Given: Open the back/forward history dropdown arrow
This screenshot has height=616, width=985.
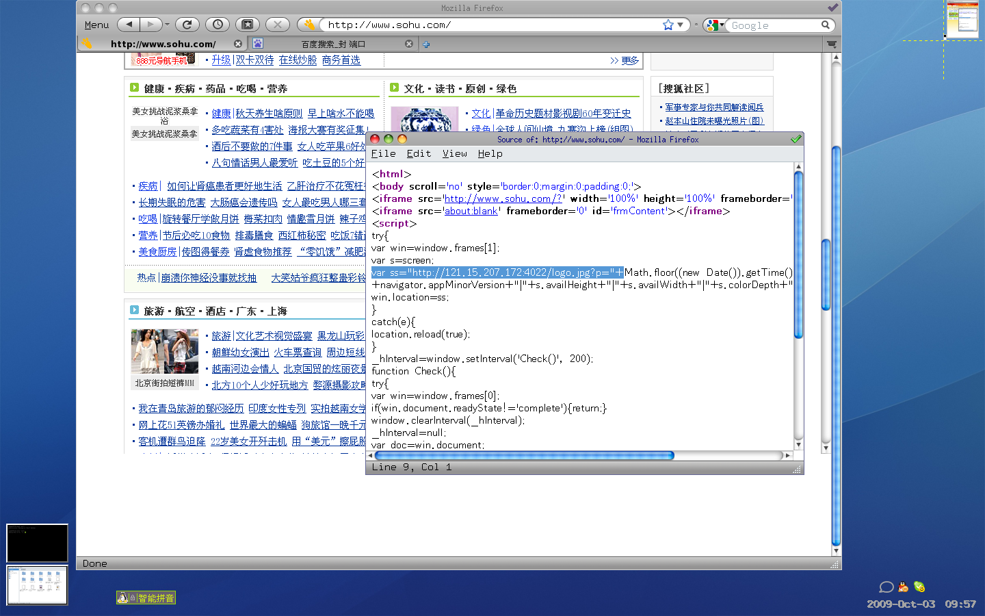Looking at the screenshot, I should [167, 25].
